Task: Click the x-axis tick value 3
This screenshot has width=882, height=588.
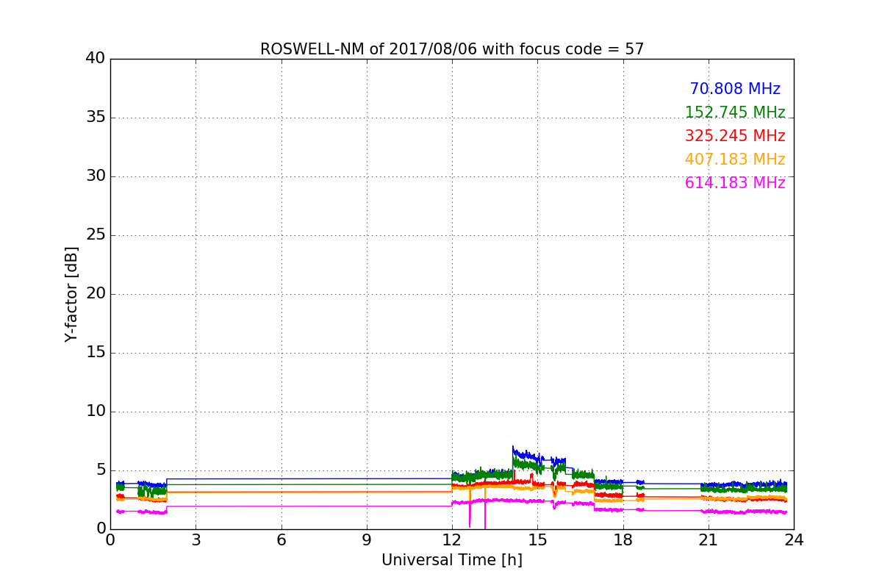Action: [196, 540]
